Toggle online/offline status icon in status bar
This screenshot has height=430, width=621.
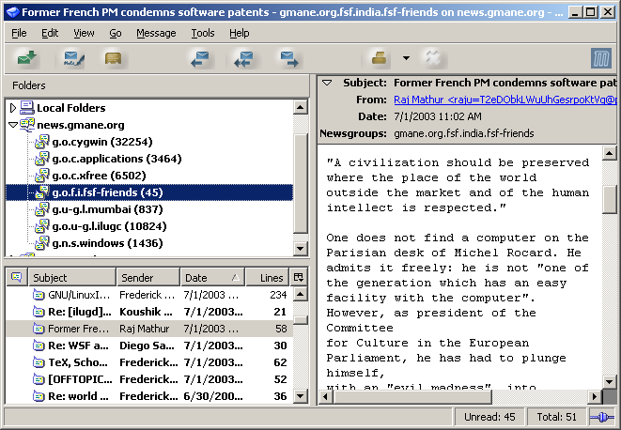tap(600, 418)
